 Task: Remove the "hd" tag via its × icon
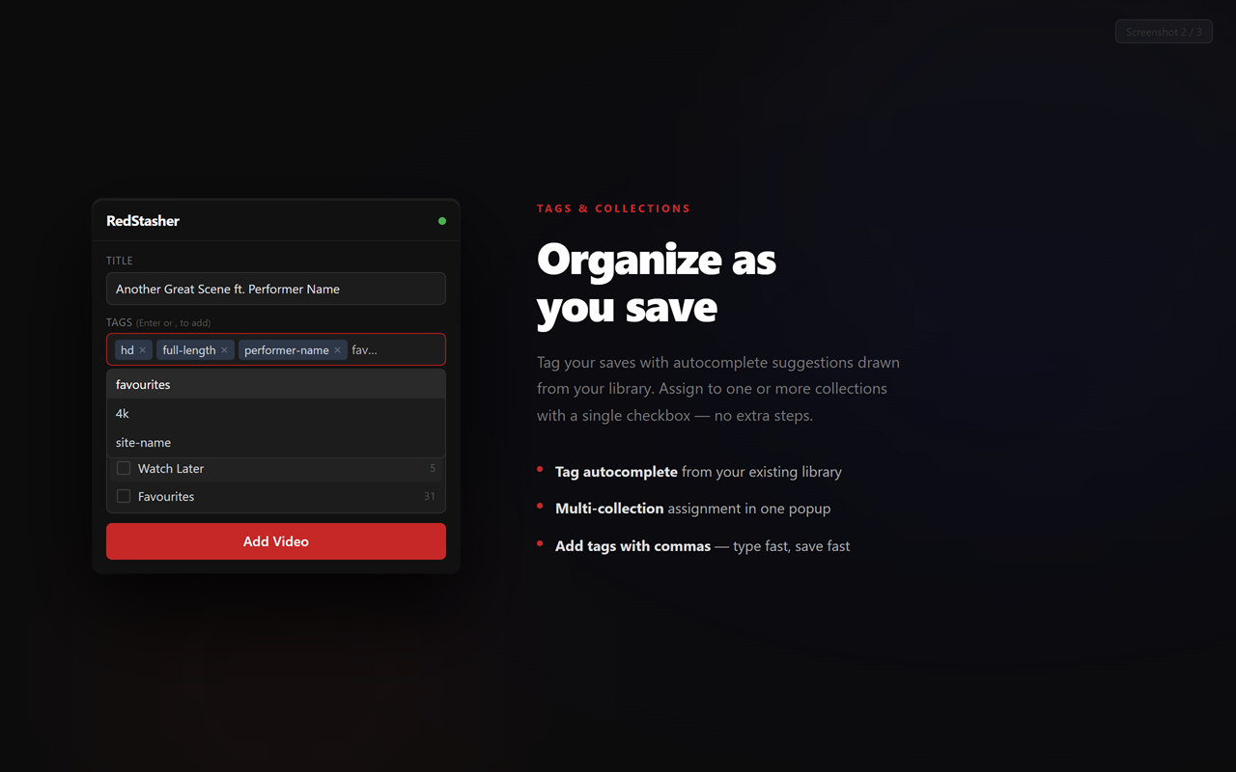[145, 349]
